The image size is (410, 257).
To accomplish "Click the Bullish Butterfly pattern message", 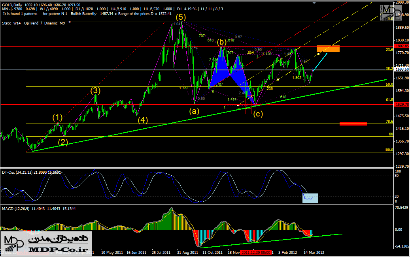I will [x=87, y=13].
